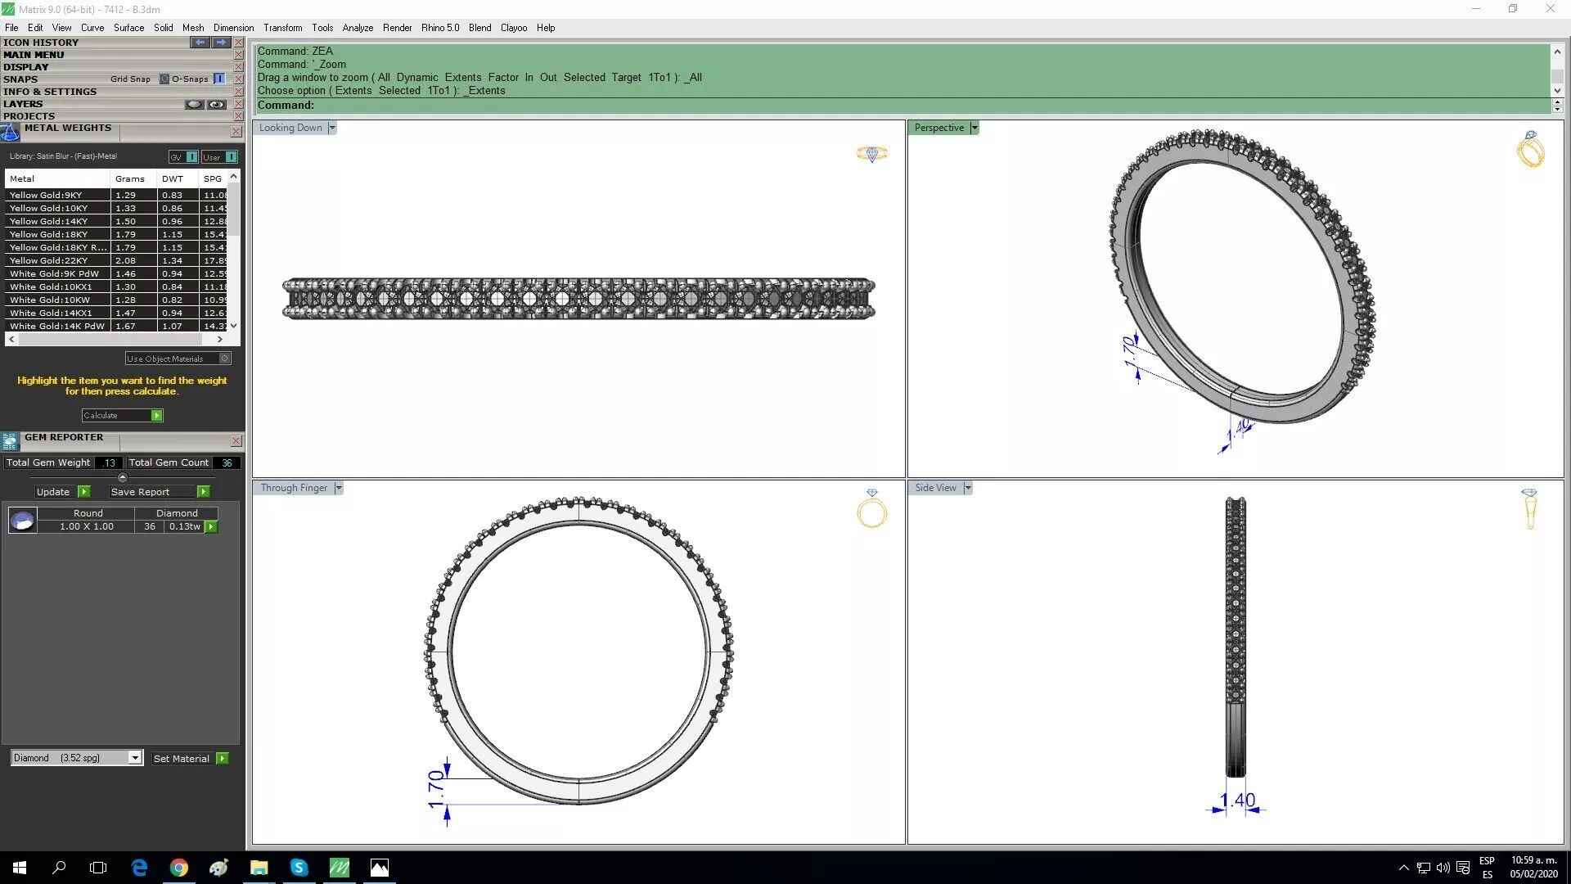Image resolution: width=1571 pixels, height=884 pixels.
Task: Click the Calculate button
Action: (x=122, y=416)
